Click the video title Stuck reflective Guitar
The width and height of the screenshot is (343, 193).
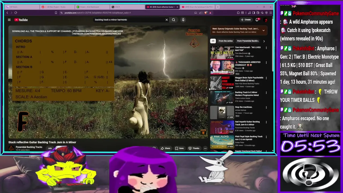tap(42, 142)
